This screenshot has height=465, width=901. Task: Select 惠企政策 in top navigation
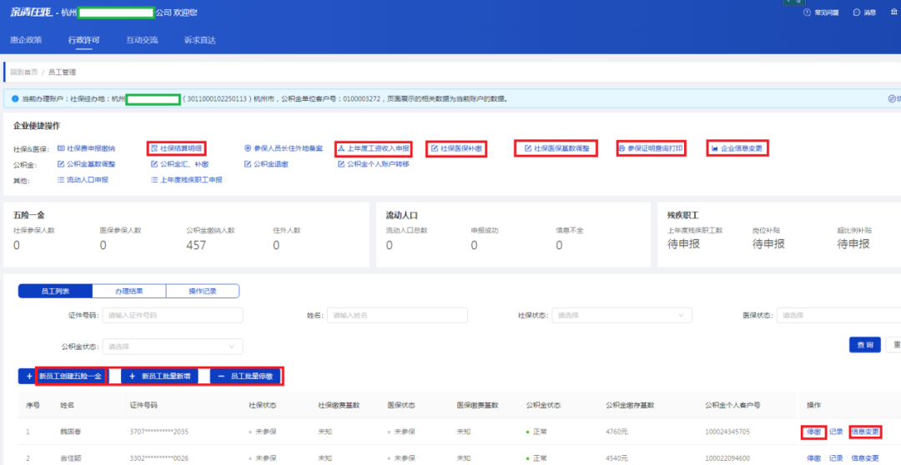tap(26, 39)
